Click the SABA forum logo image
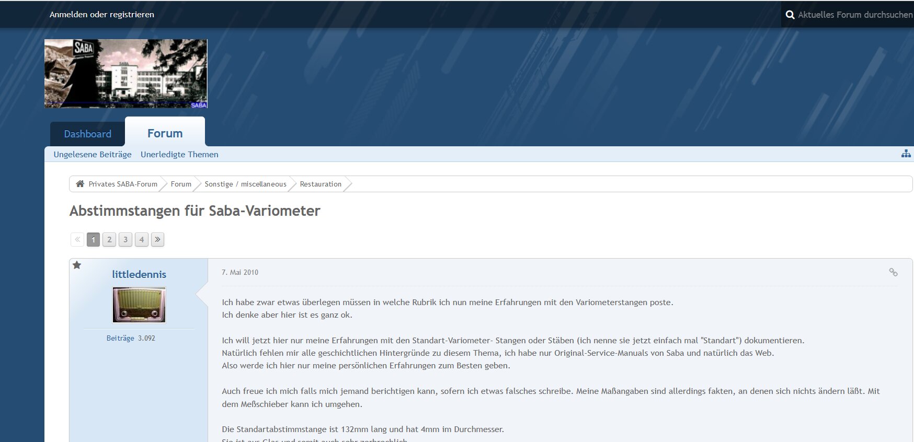 (x=126, y=74)
